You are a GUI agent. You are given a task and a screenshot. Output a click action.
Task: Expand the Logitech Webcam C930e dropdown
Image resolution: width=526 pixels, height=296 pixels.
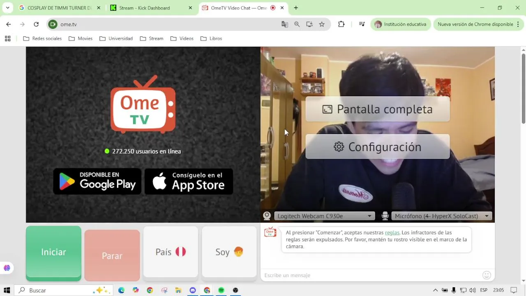[x=324, y=216]
